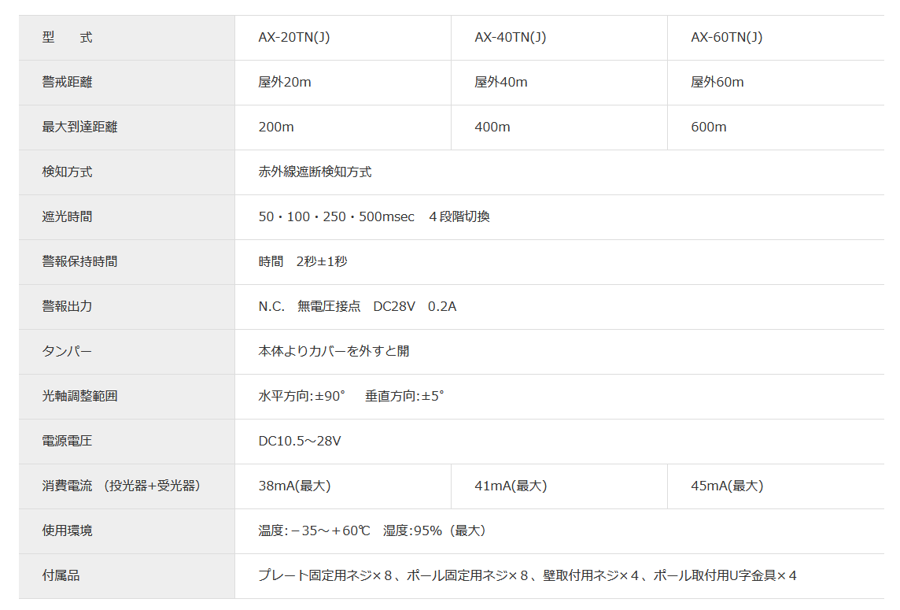
Task: Click the 41mA(最大) value
Action: click(511, 486)
